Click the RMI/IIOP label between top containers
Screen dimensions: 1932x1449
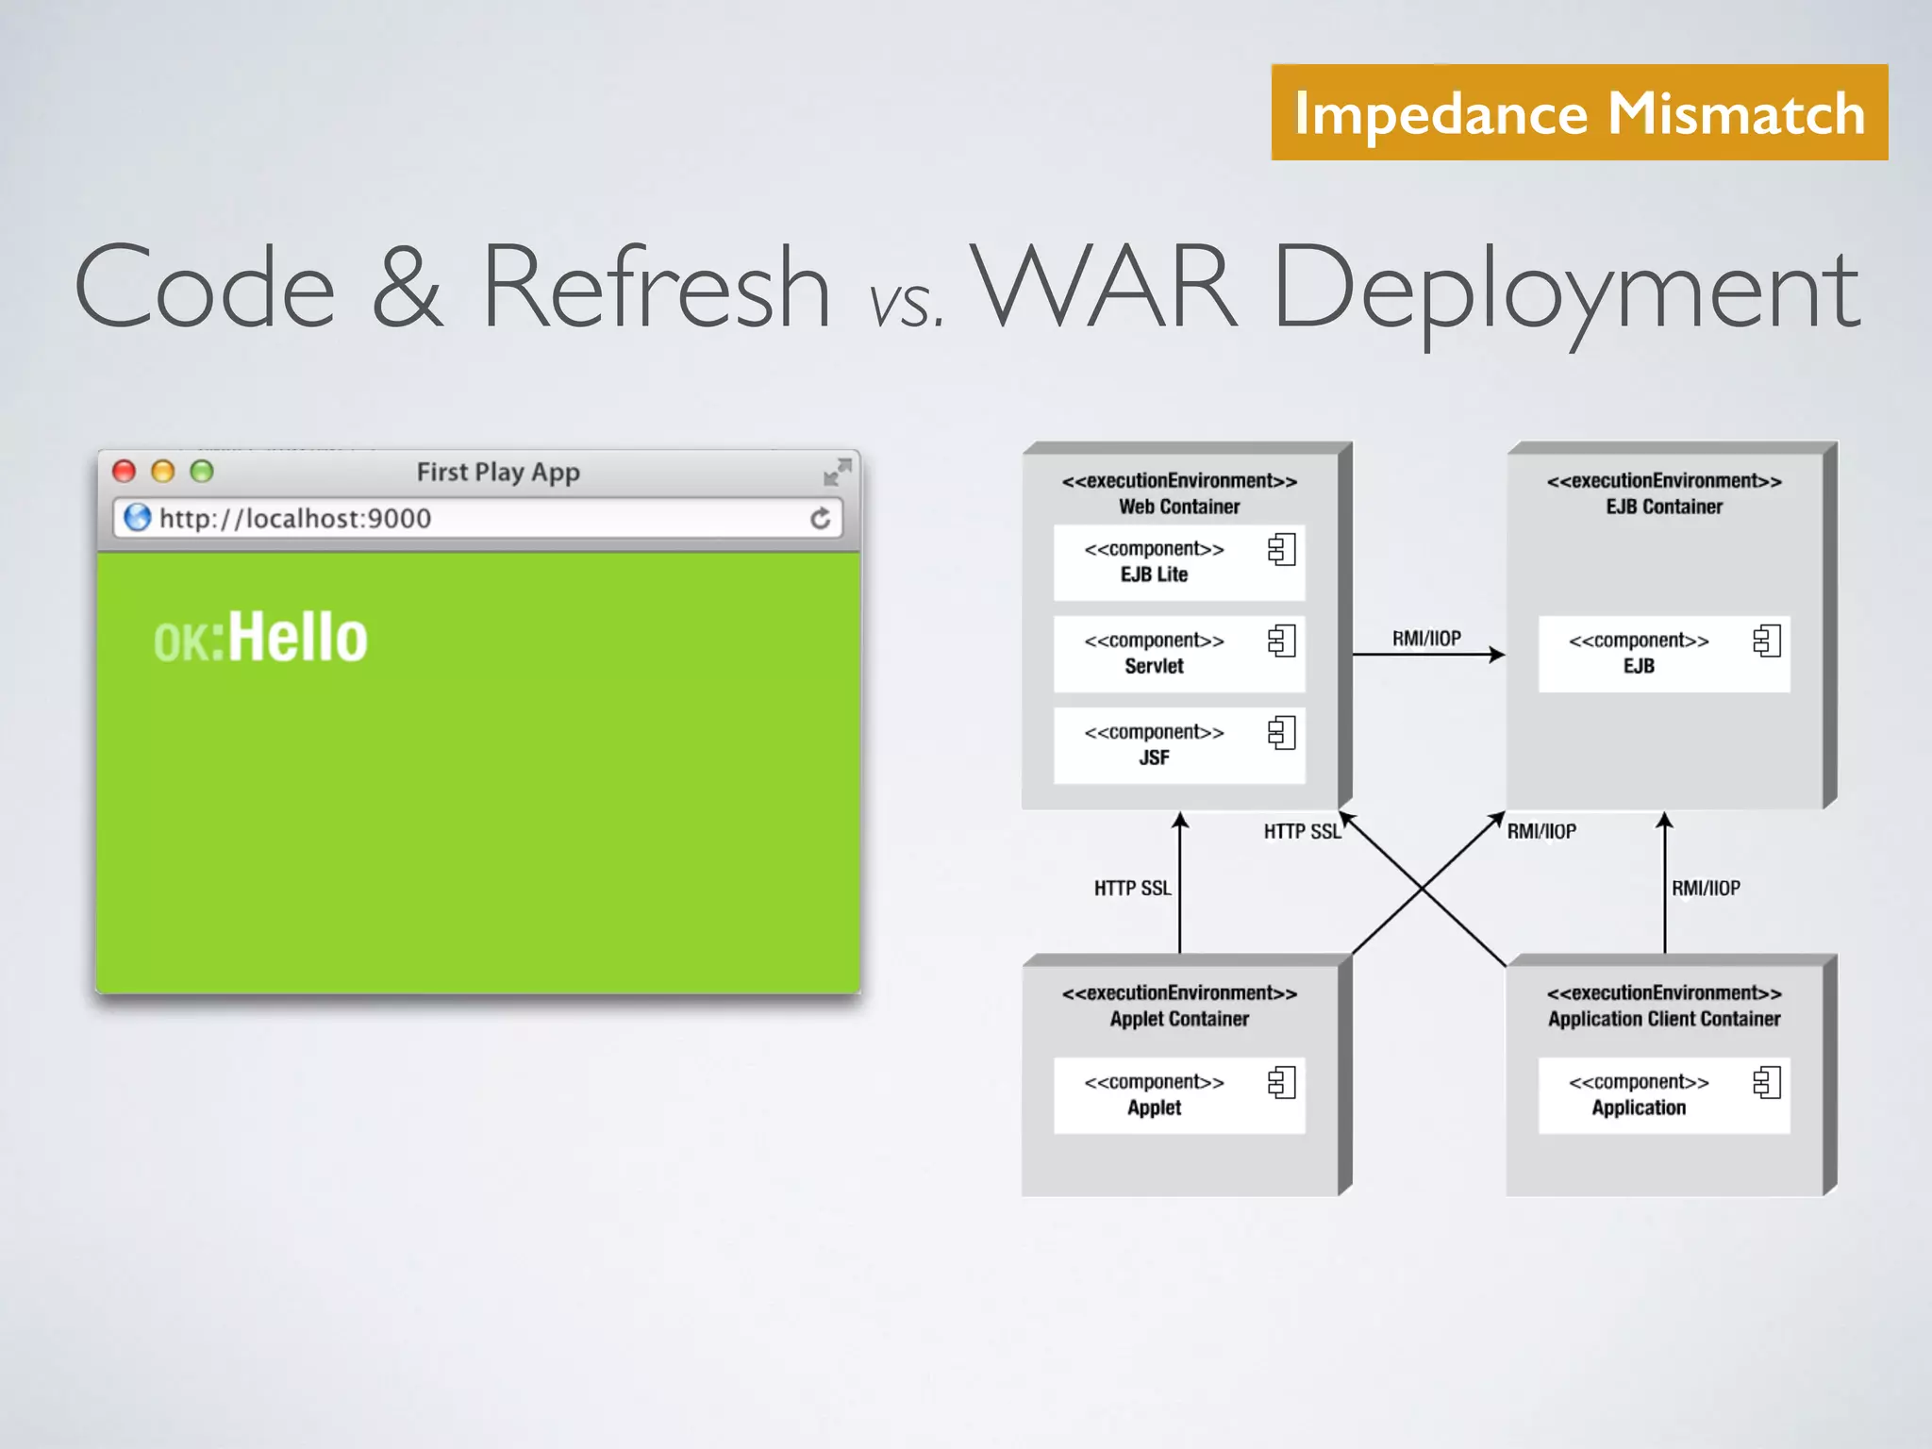(1426, 639)
